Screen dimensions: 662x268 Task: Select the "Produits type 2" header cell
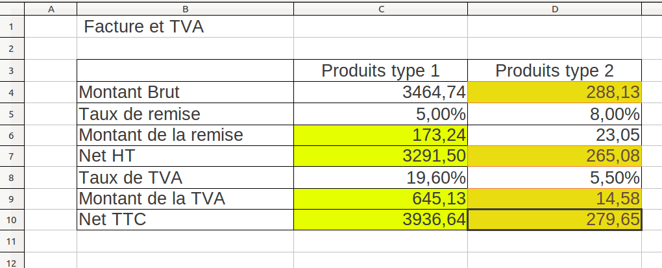click(x=554, y=71)
